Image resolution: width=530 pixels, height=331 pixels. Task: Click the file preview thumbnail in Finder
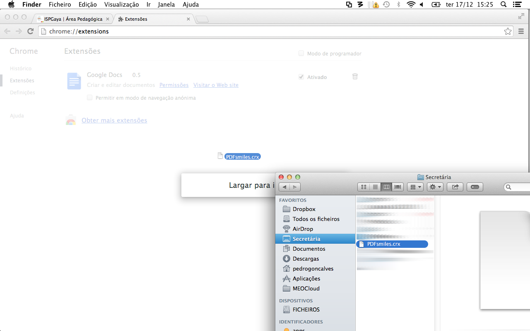click(x=505, y=260)
